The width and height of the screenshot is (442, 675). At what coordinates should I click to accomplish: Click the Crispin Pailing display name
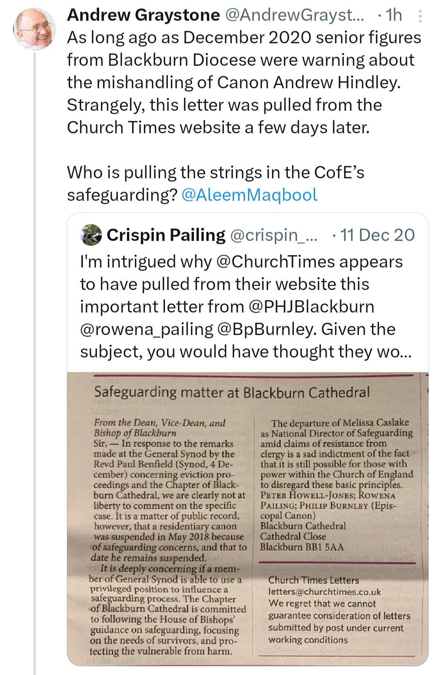pos(166,235)
